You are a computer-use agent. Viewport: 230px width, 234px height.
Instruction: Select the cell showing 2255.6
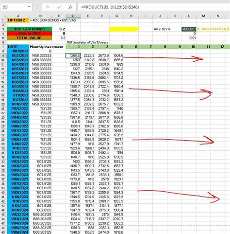pos(102,192)
